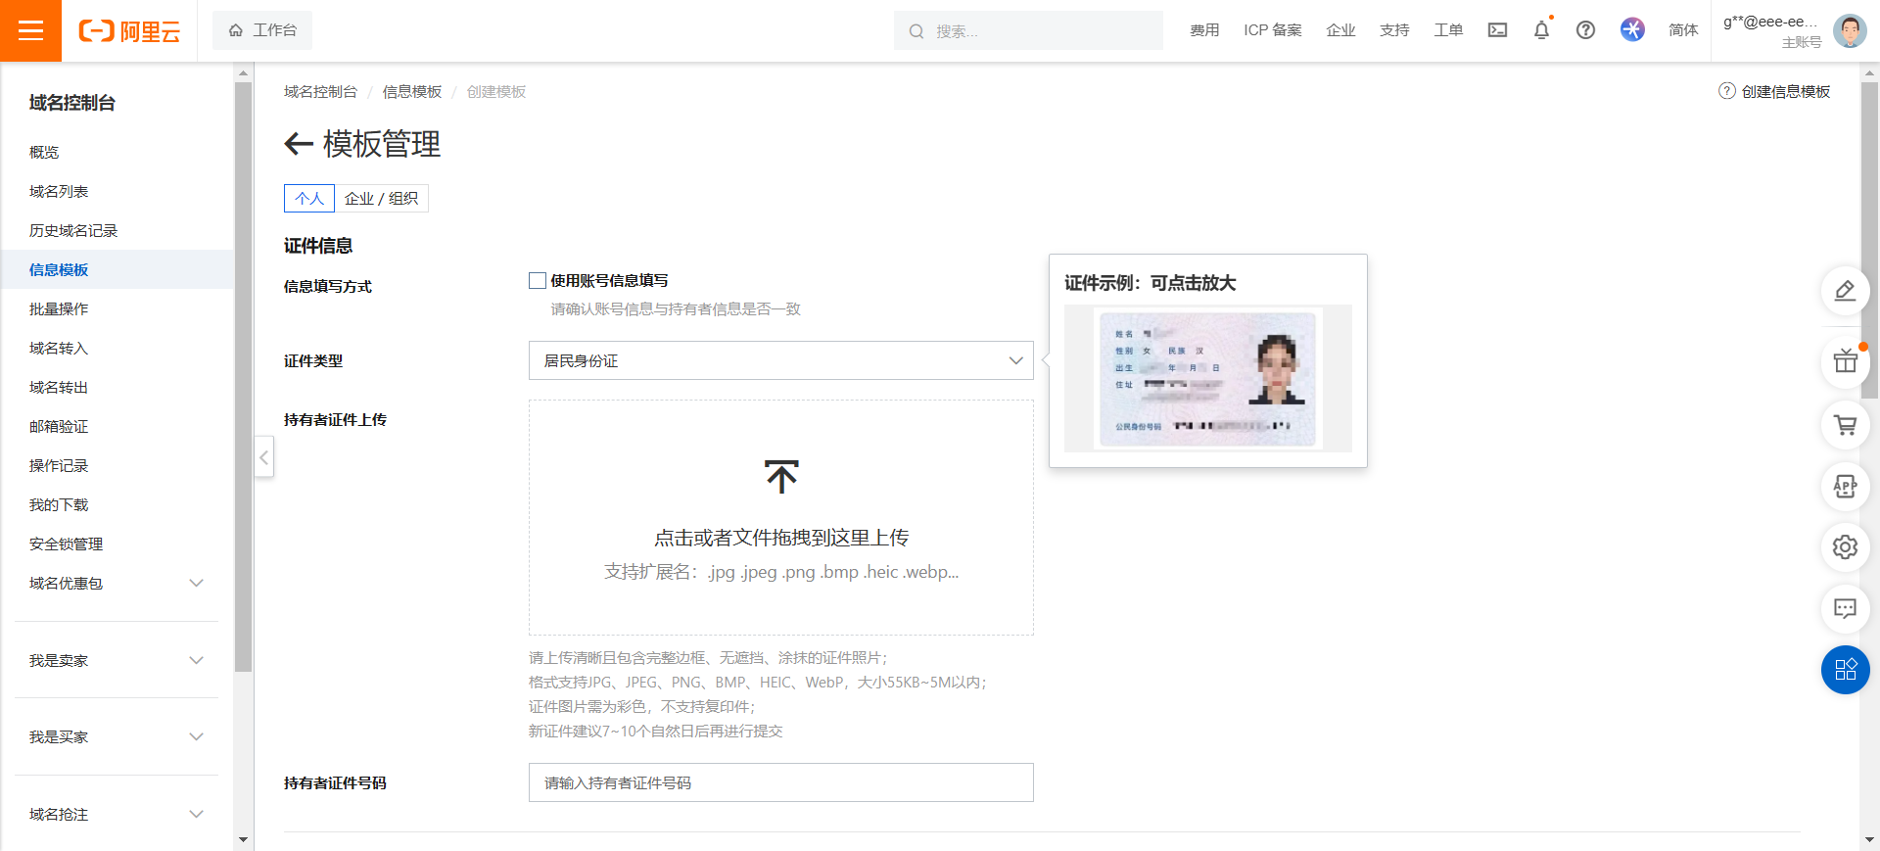Open Cloud Shell terminal icon
The width and height of the screenshot is (1880, 851).
[1497, 30]
